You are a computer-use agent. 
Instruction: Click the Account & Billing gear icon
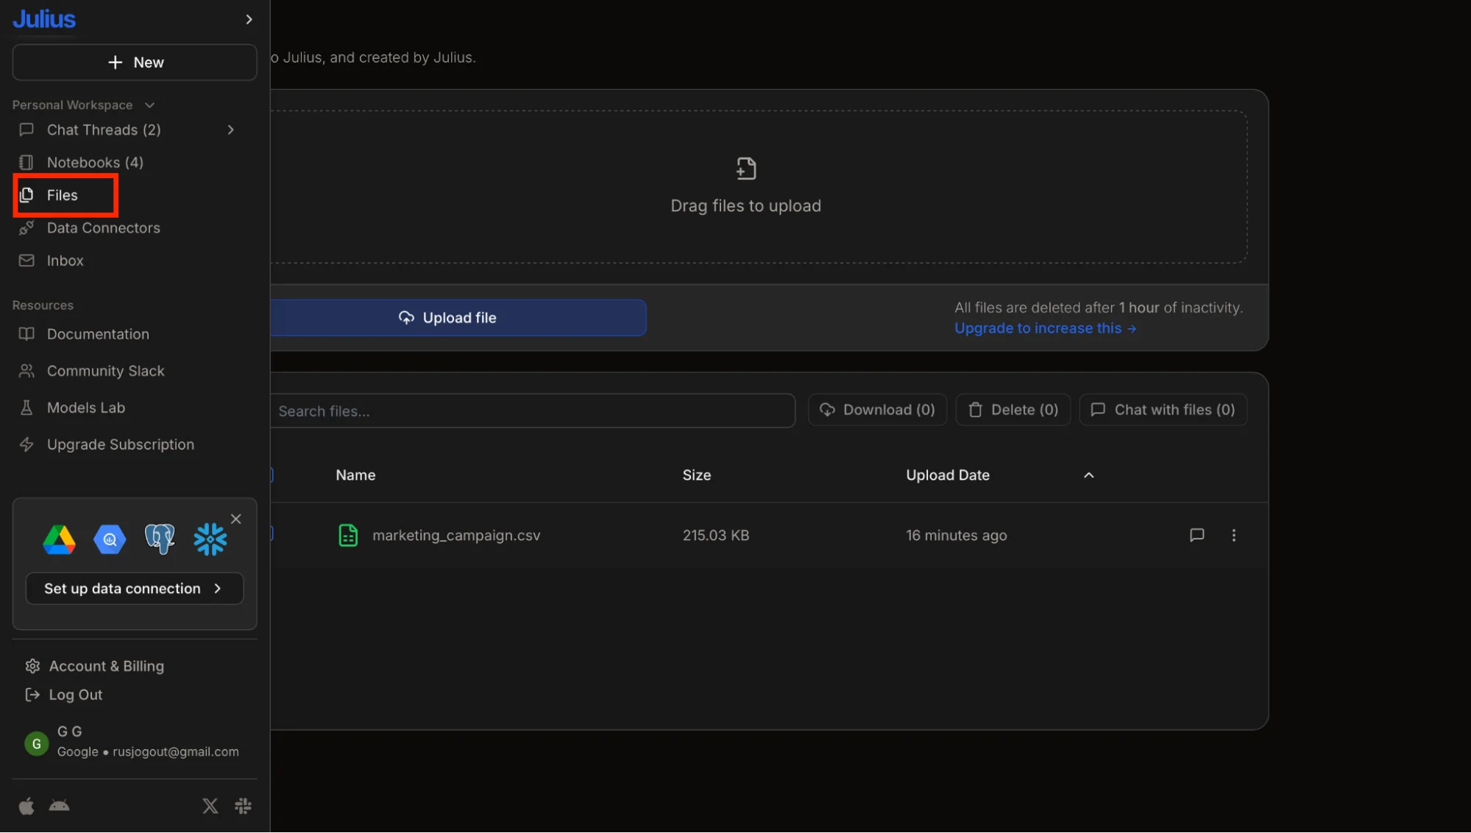click(x=32, y=667)
